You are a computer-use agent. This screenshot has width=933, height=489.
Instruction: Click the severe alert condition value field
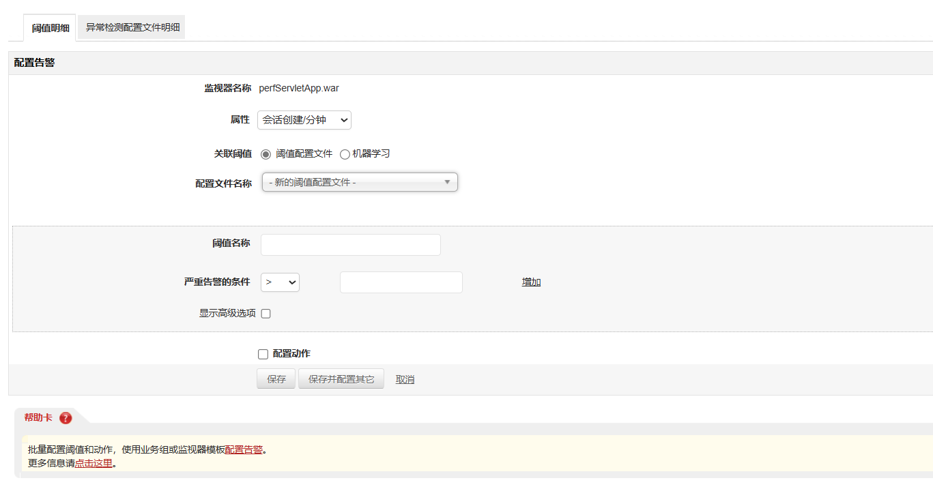point(401,282)
